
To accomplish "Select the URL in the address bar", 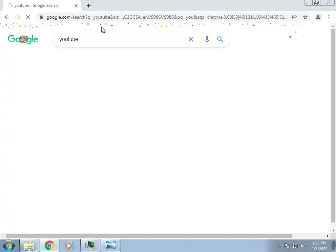I will (167, 17).
